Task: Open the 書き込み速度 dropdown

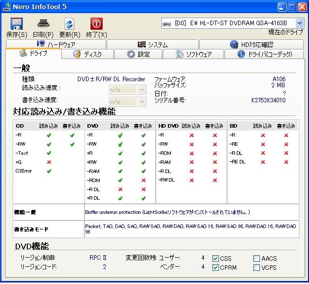Action: pos(142,102)
